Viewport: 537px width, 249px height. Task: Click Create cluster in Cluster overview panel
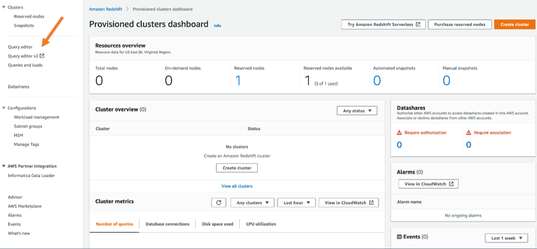pos(237,168)
